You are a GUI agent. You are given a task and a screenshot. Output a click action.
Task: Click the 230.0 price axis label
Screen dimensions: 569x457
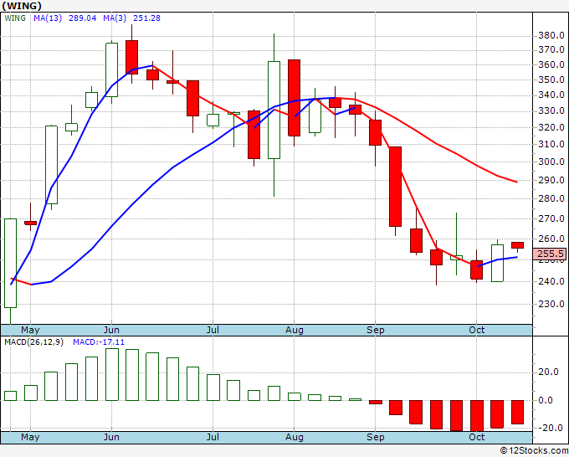(551, 304)
